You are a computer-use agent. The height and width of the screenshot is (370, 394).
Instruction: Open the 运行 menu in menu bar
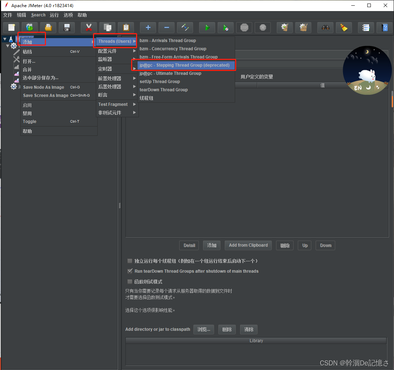[54, 15]
